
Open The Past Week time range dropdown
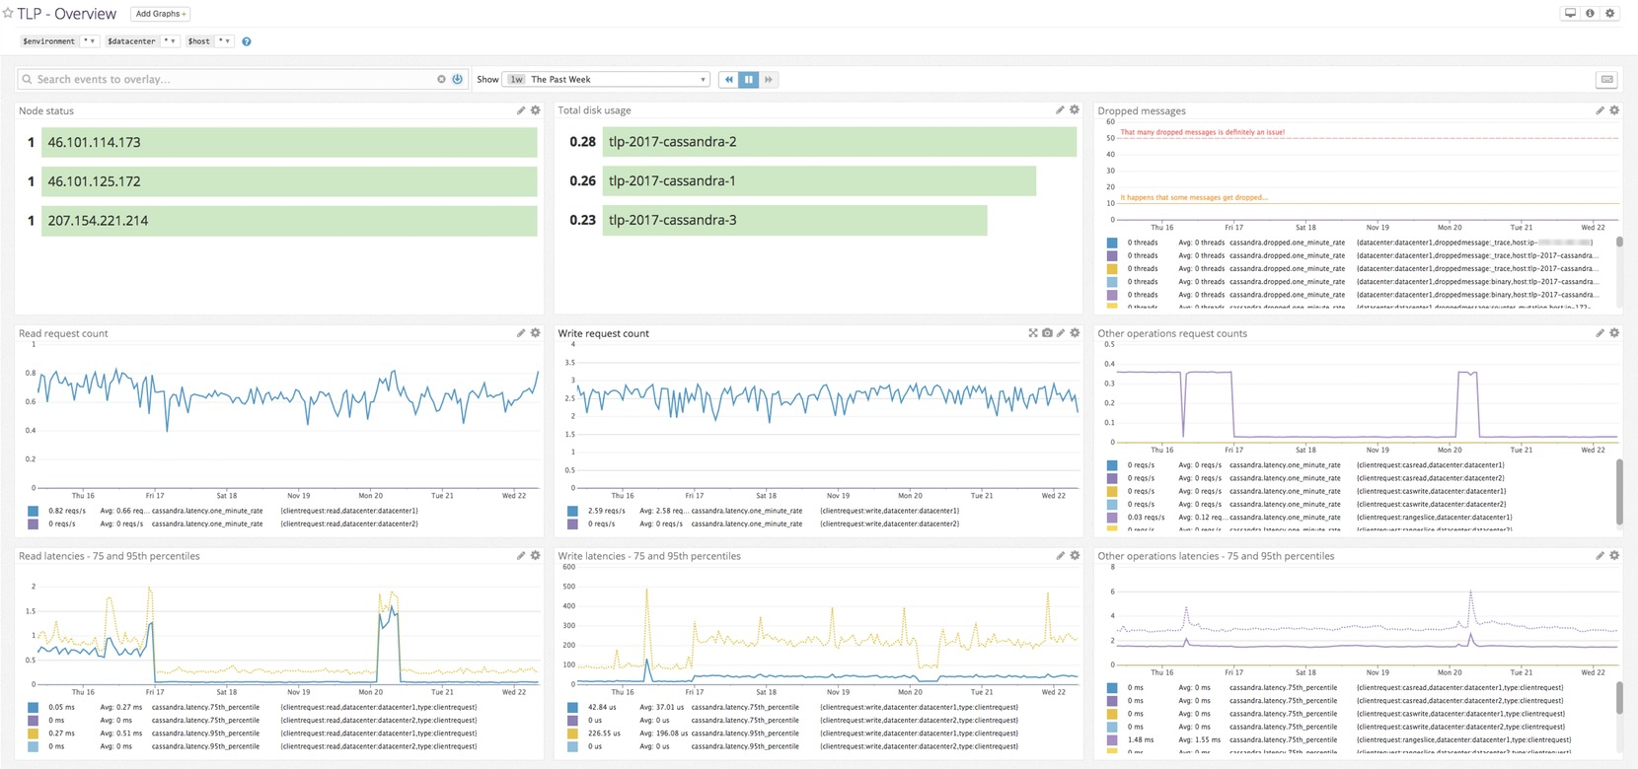pyautogui.click(x=606, y=79)
